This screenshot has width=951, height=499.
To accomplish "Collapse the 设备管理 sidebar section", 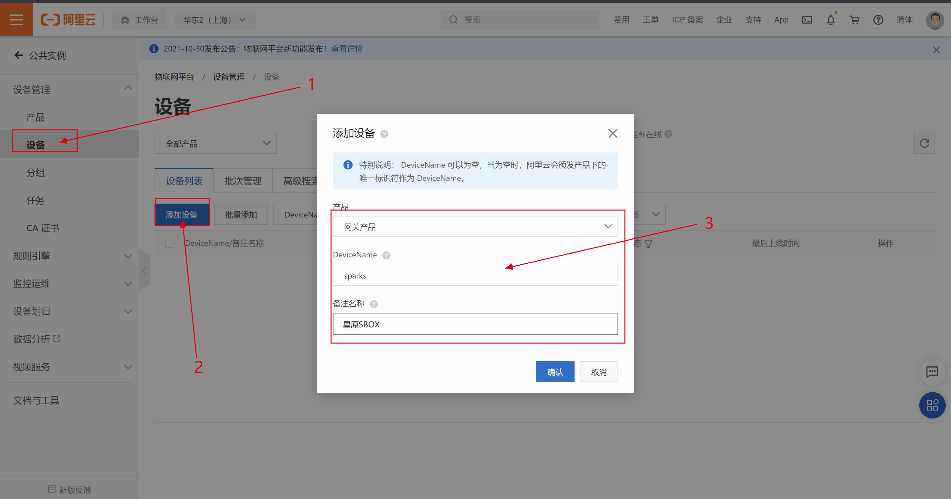I will tap(72, 89).
